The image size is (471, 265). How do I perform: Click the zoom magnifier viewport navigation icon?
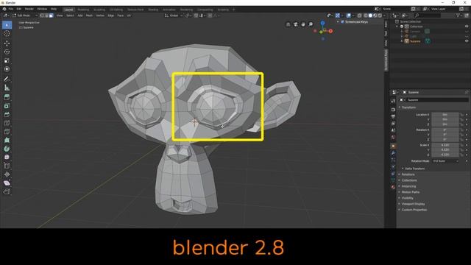[311, 24]
